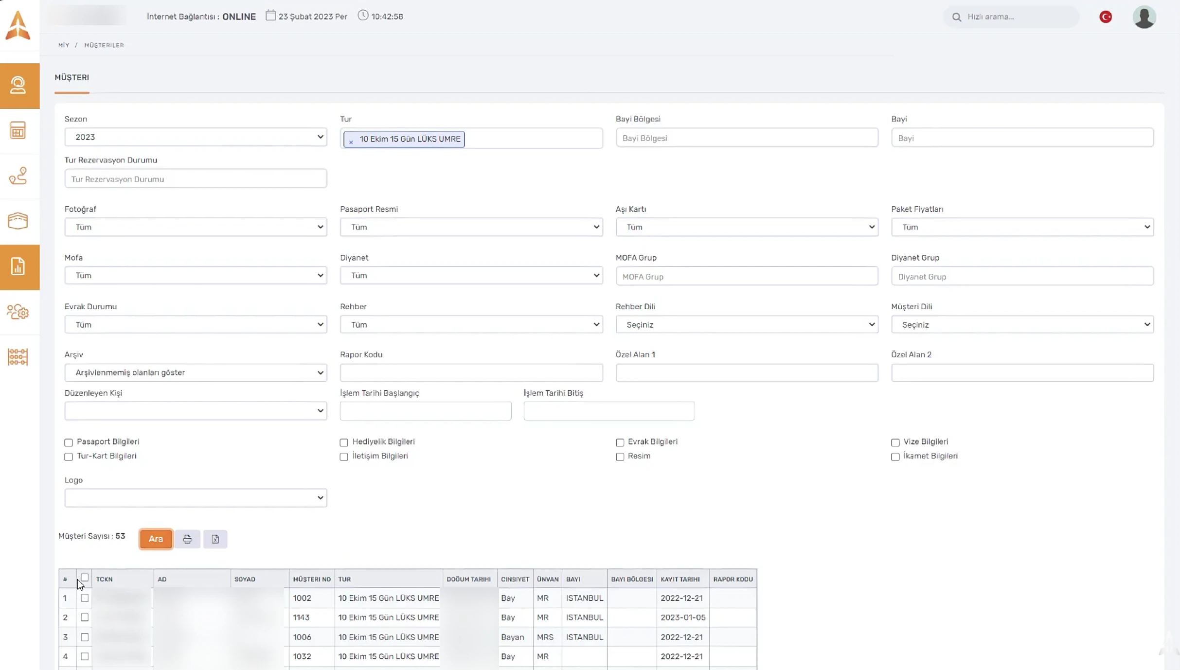Click the orange Ara search button
Screen dimensions: 1180x670
(156, 539)
